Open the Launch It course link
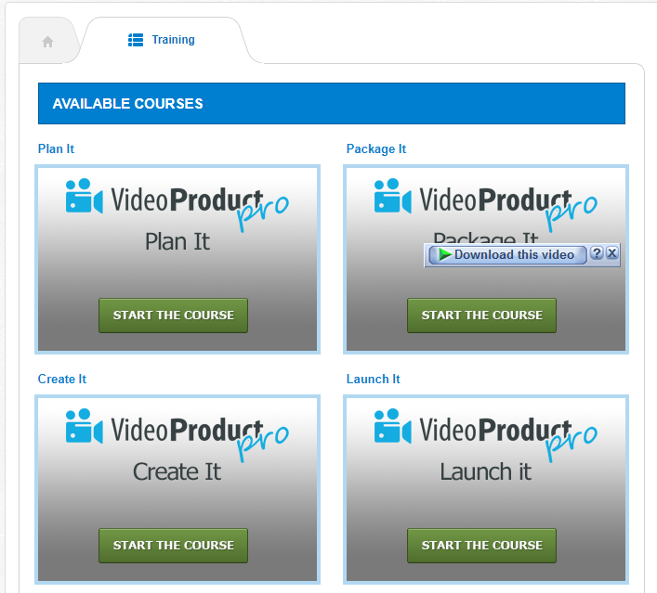The width and height of the screenshot is (657, 593). (373, 379)
